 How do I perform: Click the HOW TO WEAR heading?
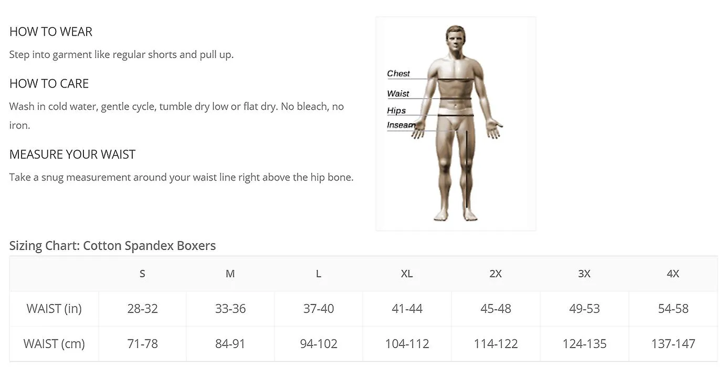pos(51,32)
